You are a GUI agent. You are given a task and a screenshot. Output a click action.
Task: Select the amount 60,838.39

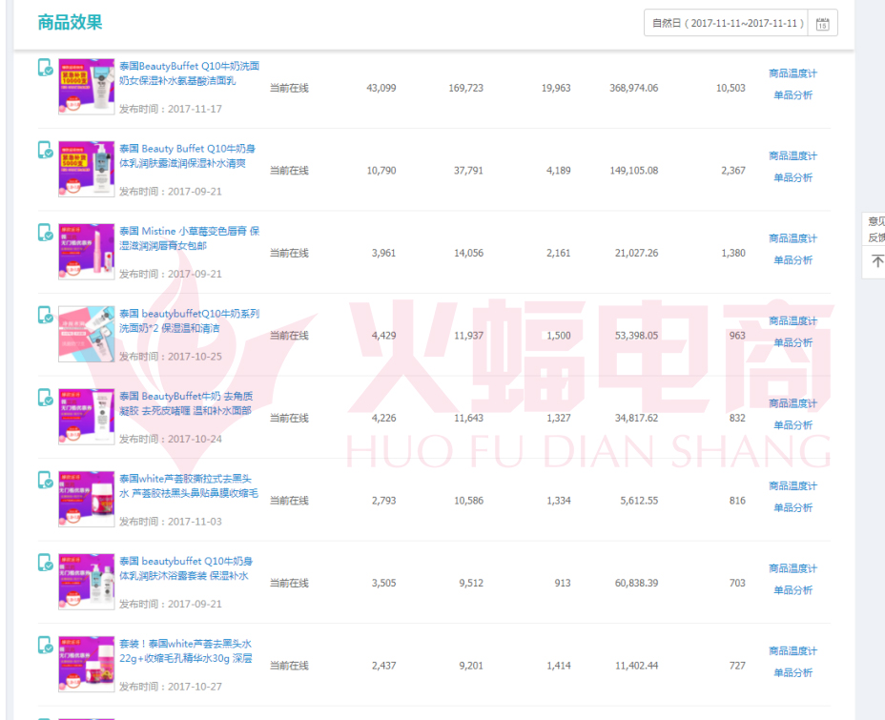(636, 583)
